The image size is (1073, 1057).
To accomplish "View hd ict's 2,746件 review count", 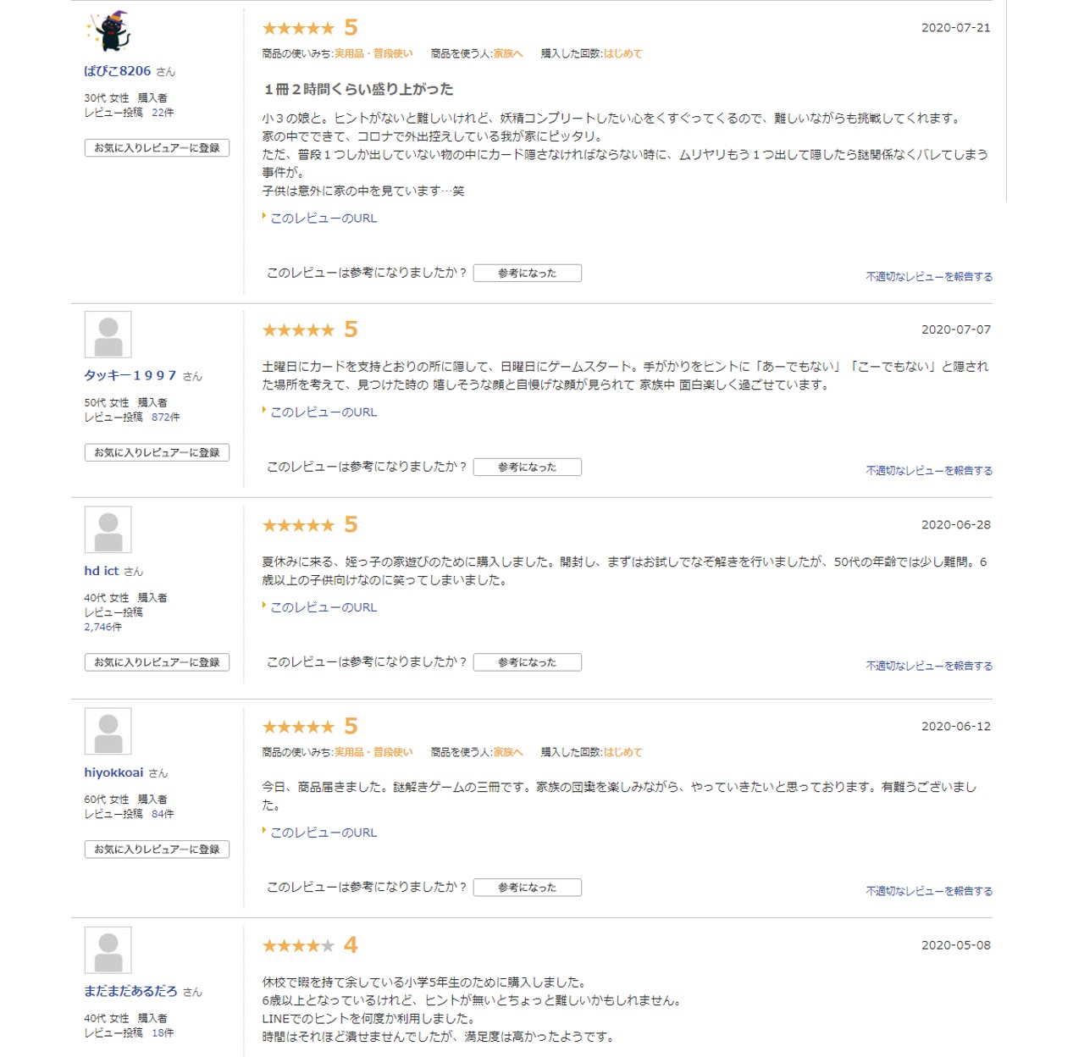I will 103,628.
